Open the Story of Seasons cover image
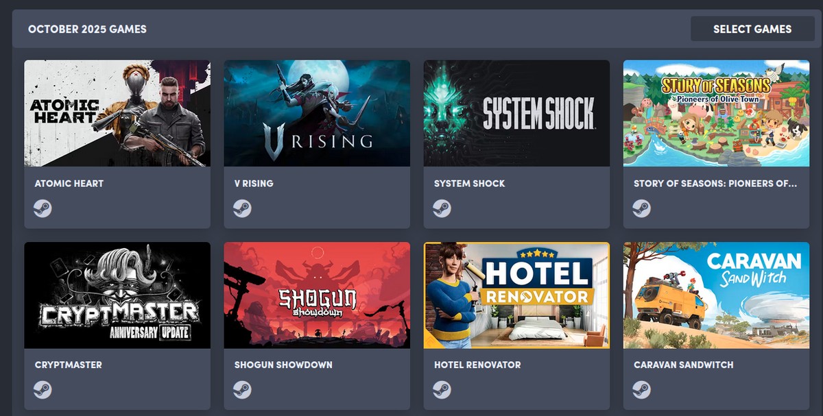This screenshot has height=416, width=823. click(716, 113)
